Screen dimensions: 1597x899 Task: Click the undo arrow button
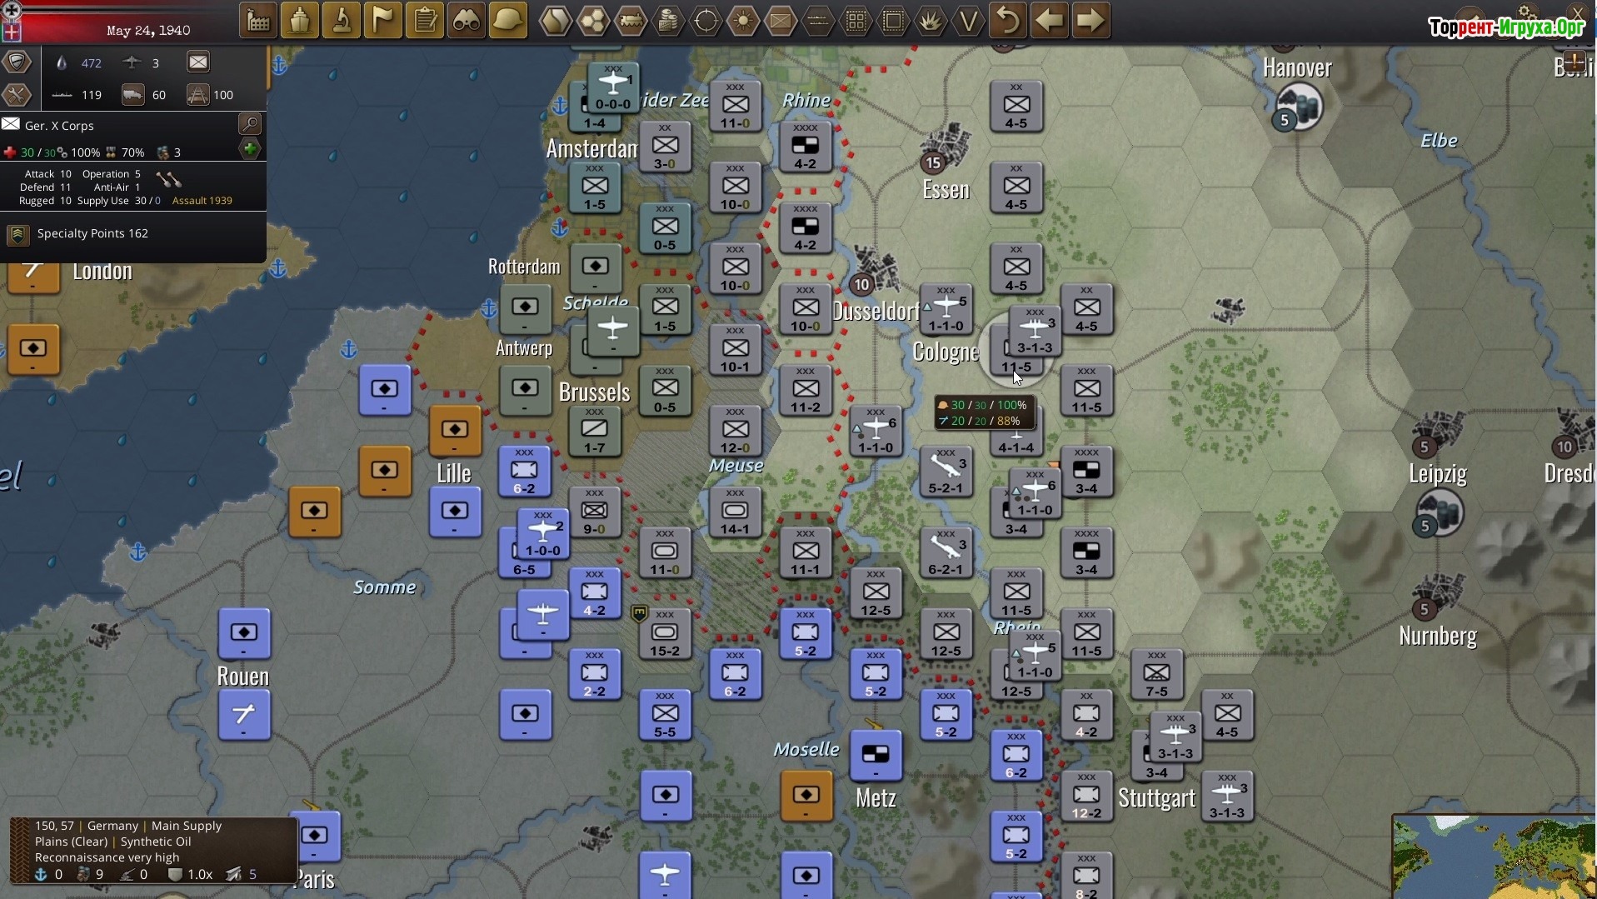pyautogui.click(x=1007, y=21)
